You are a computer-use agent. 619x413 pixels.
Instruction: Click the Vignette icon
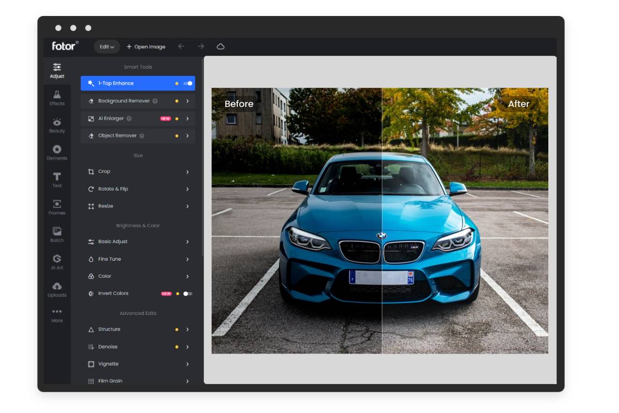pos(91,364)
